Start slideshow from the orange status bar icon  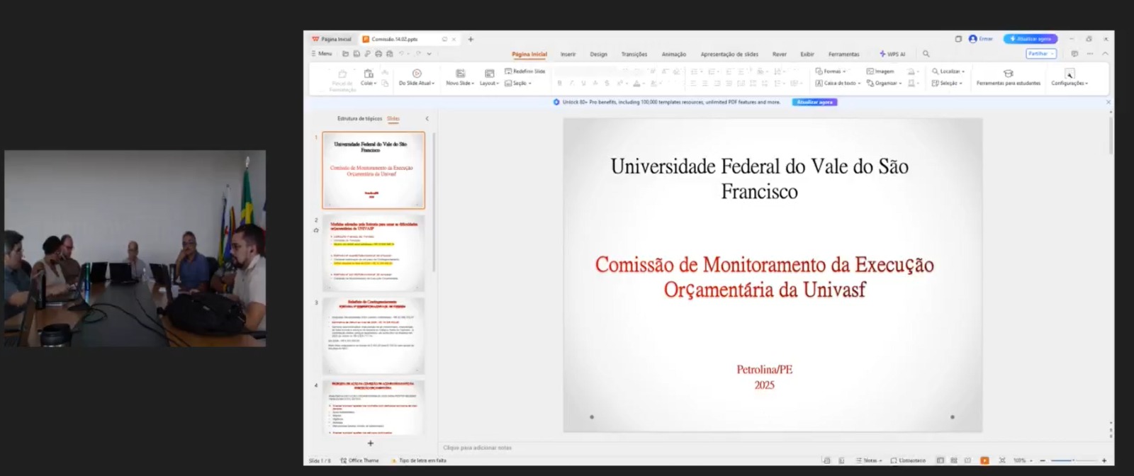[x=984, y=460]
